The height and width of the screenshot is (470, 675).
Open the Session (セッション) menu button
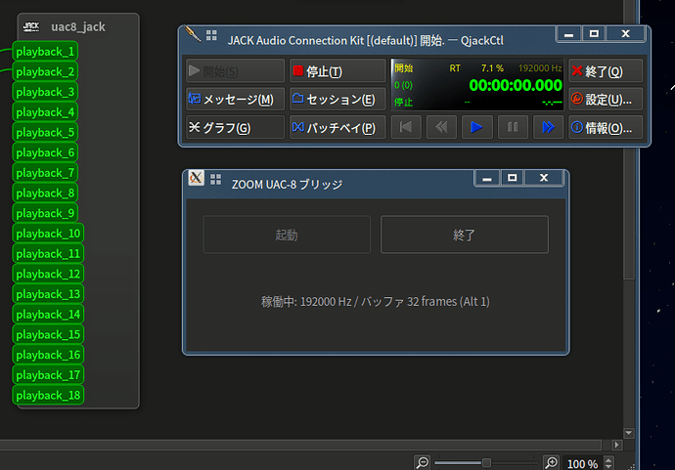click(337, 100)
